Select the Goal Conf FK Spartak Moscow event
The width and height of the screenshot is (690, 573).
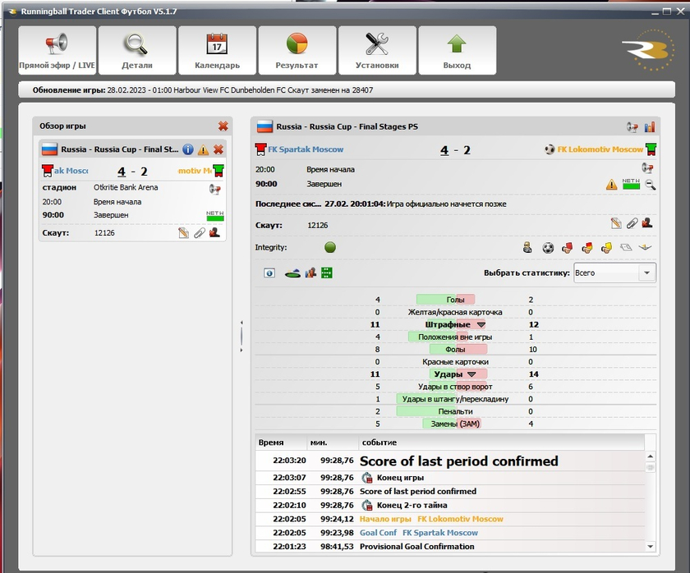[450, 533]
